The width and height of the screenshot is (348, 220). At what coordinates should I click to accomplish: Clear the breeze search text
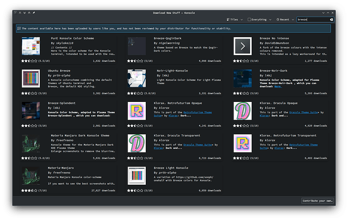coord(331,20)
